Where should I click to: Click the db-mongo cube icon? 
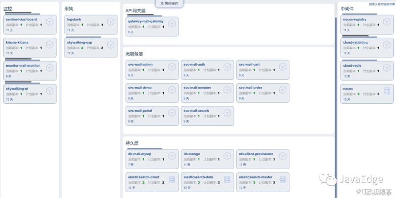pyautogui.click(x=227, y=156)
